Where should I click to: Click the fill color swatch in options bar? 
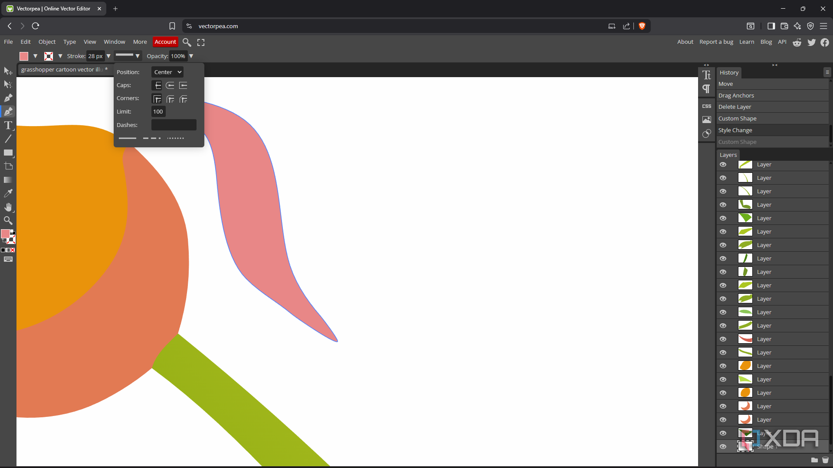coord(24,56)
